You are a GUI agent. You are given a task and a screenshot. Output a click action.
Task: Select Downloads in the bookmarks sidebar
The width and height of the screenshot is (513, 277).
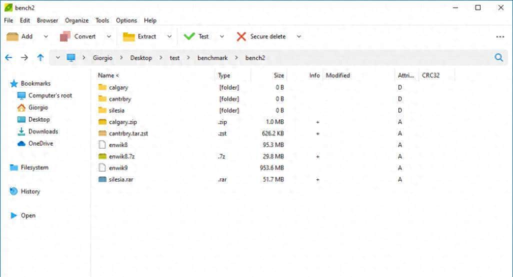tap(43, 131)
